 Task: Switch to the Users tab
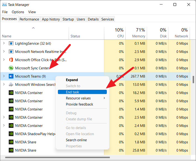coord(81,19)
